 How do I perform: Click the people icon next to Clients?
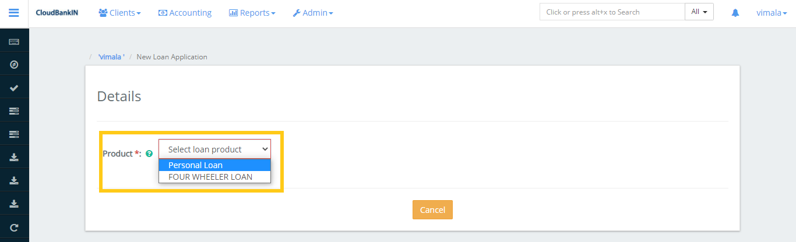point(103,13)
